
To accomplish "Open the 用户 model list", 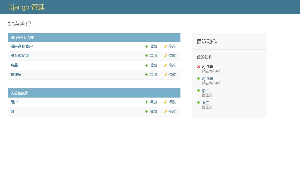I will point(14,102).
